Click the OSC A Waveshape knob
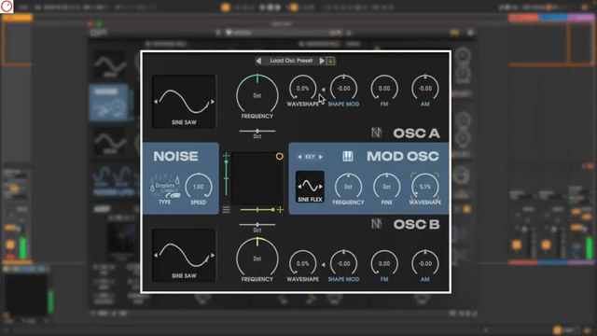The width and height of the screenshot is (597, 336). click(302, 89)
